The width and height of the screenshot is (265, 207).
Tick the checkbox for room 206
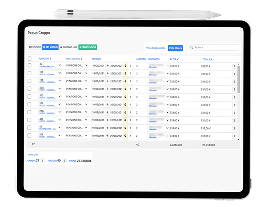(x=29, y=112)
